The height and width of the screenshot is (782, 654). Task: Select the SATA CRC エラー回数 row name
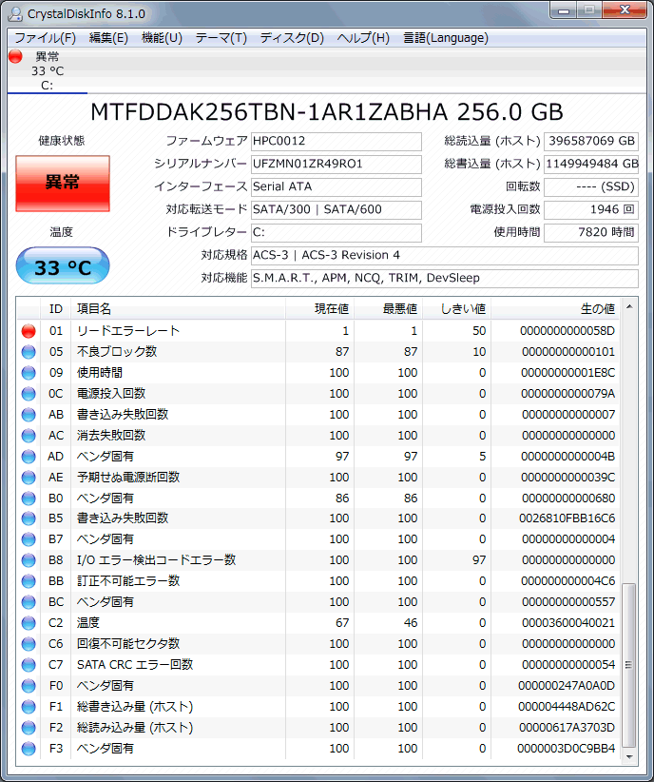coord(135,665)
